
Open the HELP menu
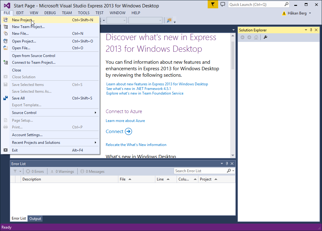[136, 13]
